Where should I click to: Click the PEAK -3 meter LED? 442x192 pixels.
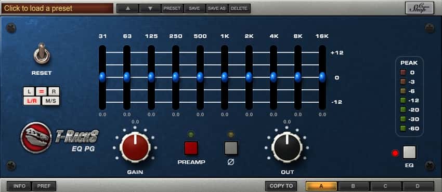click(403, 82)
